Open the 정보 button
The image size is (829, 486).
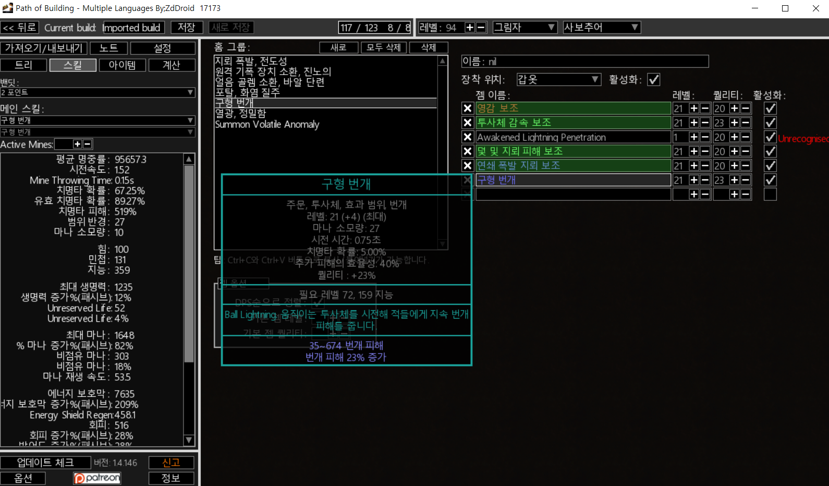171,478
